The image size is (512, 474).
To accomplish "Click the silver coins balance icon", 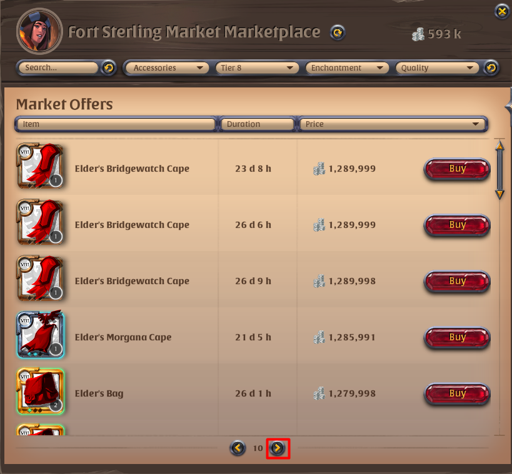I will [x=418, y=34].
